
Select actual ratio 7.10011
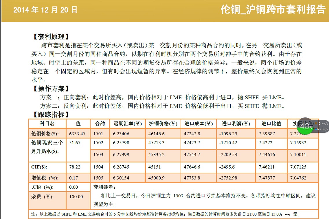tap(298, 155)
